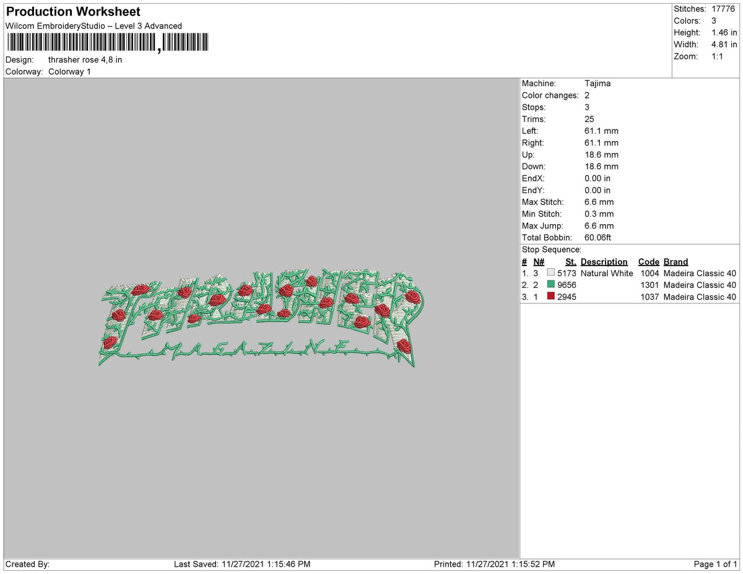
Task: Click the Machine value Tajima
Action: 597,83
